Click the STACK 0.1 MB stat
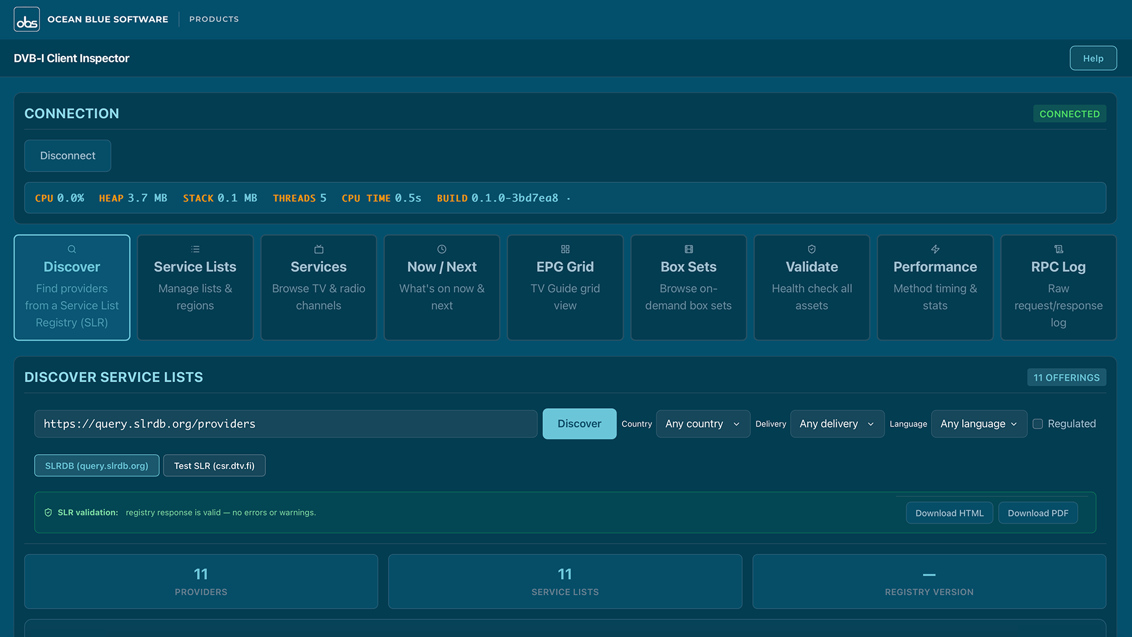This screenshot has width=1132, height=637. click(220, 198)
